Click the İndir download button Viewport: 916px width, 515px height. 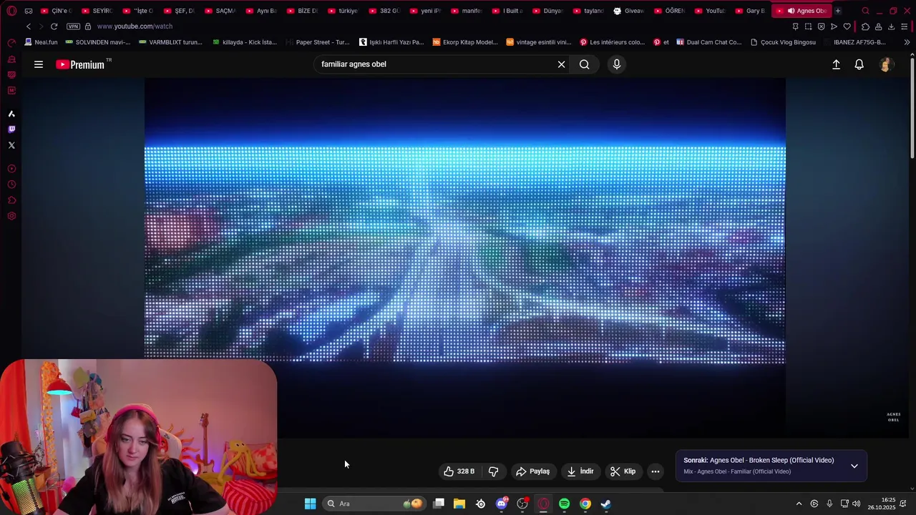[x=580, y=471]
